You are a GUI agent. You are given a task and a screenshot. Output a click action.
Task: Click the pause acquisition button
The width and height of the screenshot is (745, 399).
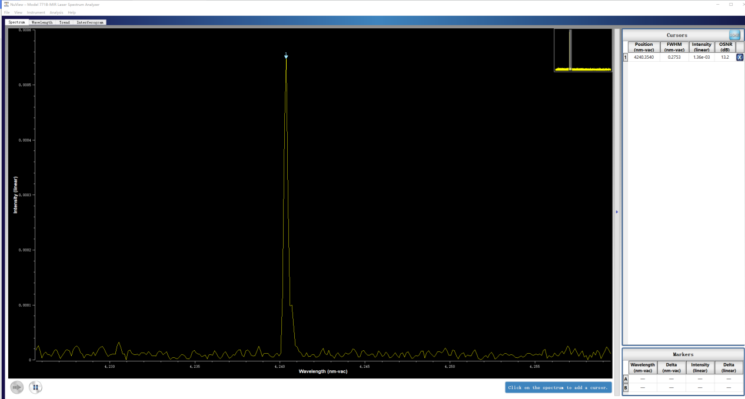pyautogui.click(x=35, y=387)
